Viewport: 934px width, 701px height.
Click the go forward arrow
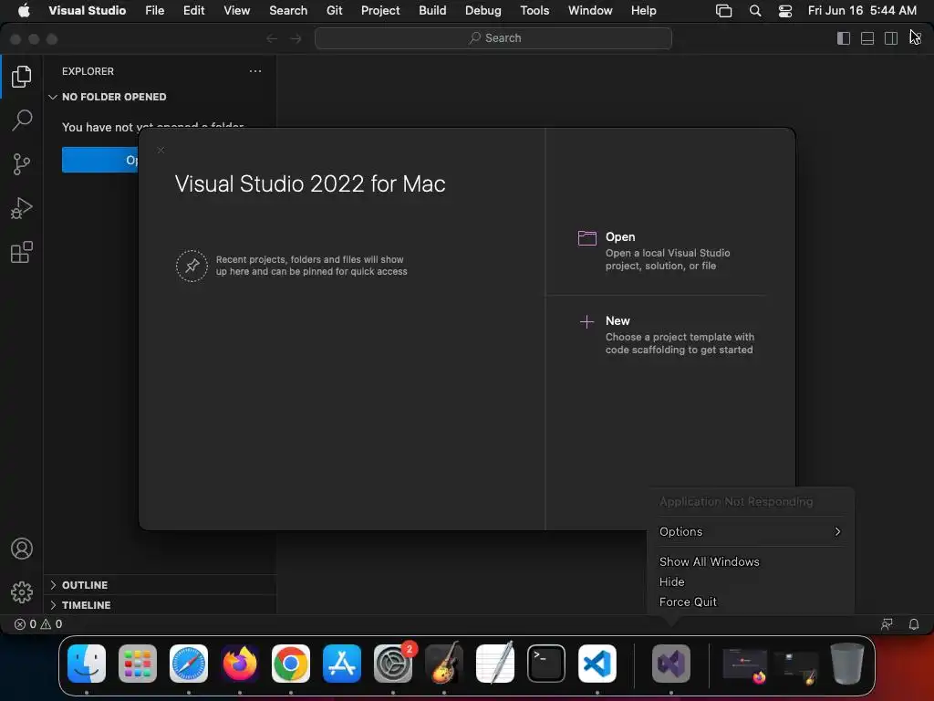click(296, 38)
